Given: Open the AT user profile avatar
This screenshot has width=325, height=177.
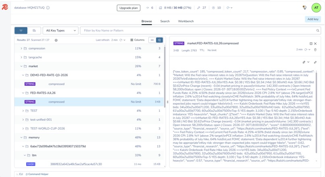Looking at the screenshot, I should (316, 8).
